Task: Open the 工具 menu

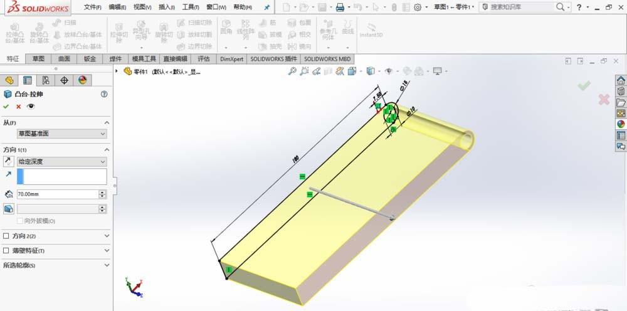Action: click(191, 7)
